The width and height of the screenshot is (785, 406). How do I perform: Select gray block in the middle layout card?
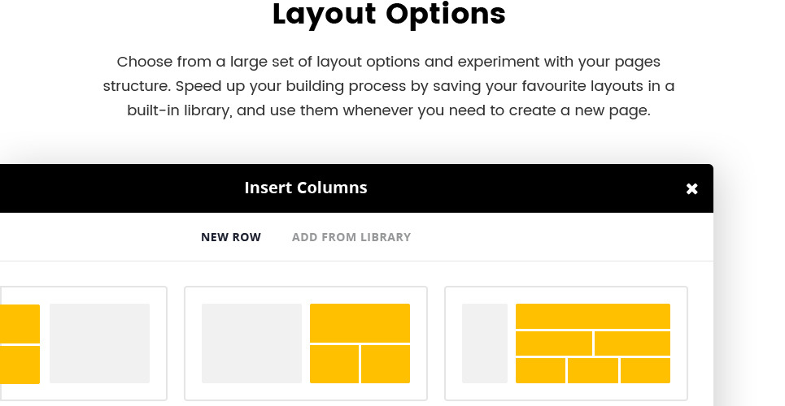tap(251, 343)
